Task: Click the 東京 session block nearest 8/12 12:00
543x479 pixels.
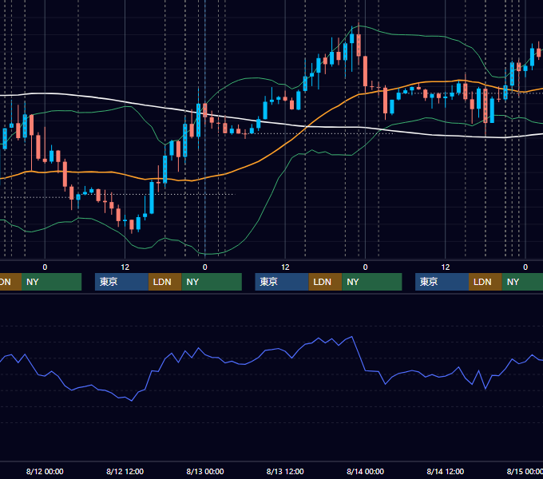Action: (x=121, y=282)
